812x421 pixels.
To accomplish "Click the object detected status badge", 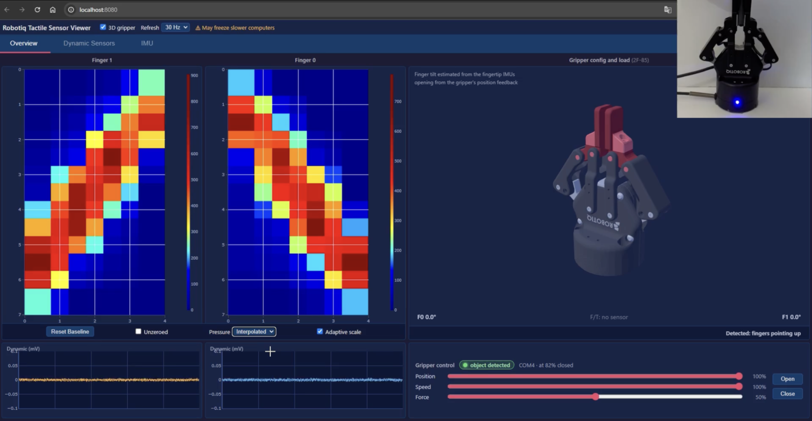I will (486, 365).
